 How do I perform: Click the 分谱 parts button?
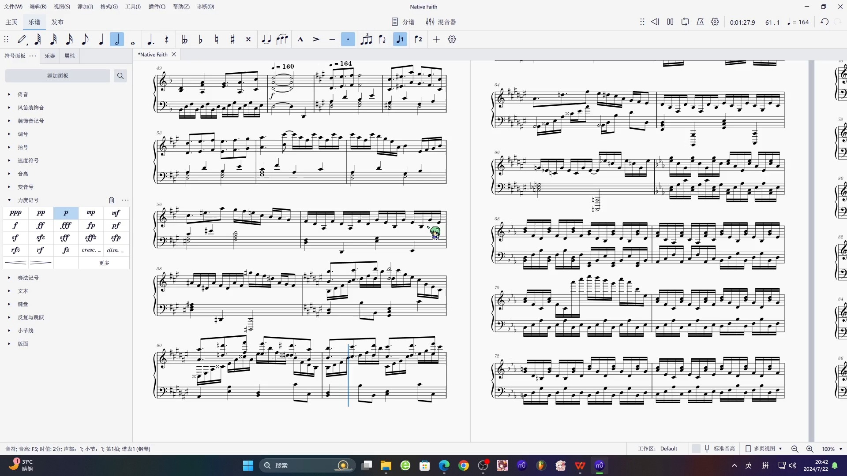click(403, 22)
